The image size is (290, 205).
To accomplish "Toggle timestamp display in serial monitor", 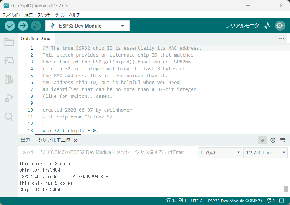I will (273, 140).
